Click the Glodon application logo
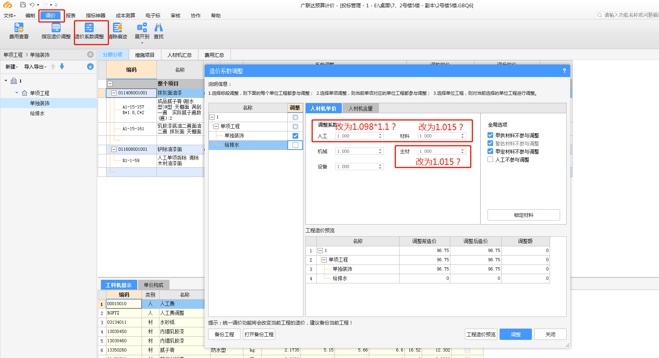The width and height of the screenshot is (659, 358). point(8,5)
